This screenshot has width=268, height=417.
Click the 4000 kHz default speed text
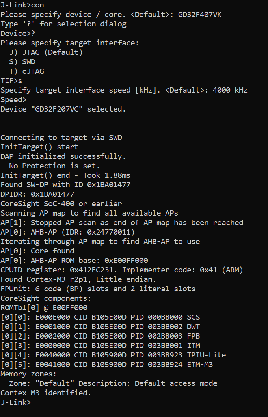coord(230,90)
